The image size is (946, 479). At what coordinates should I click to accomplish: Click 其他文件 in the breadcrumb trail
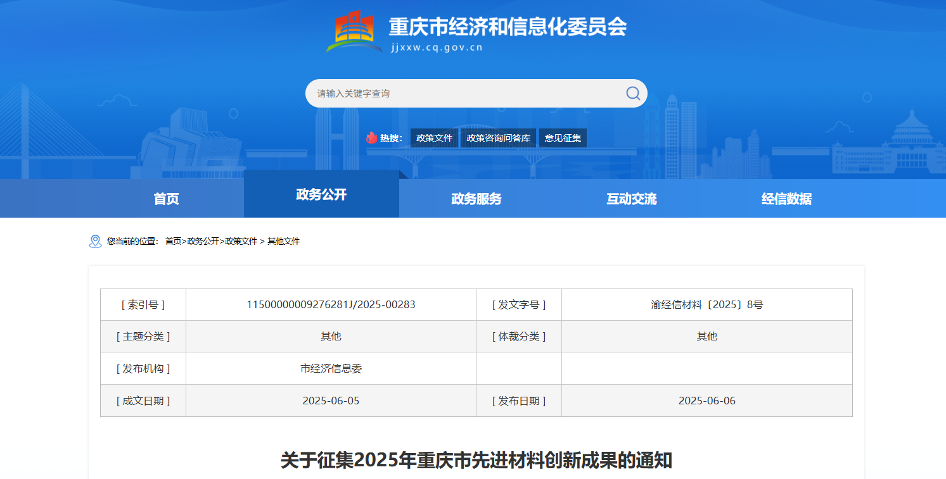283,242
